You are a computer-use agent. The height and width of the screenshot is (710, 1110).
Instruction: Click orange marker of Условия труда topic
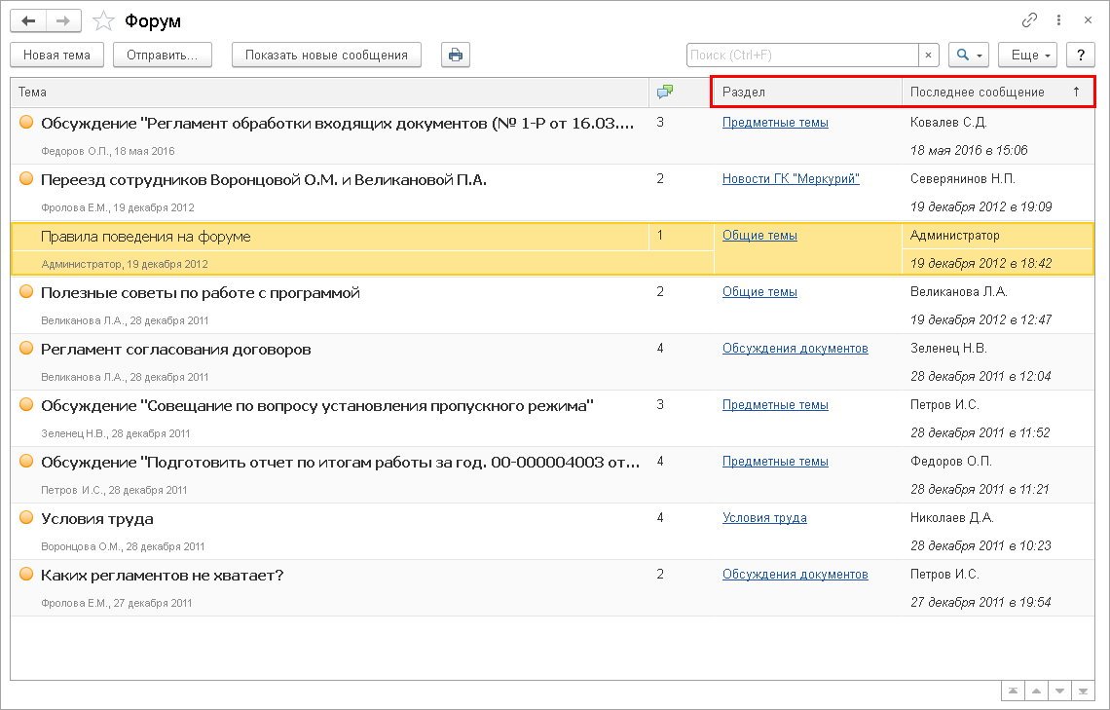pos(26,517)
